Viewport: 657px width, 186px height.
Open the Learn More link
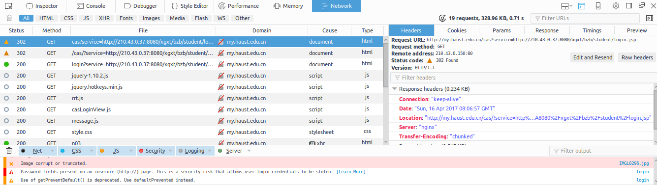(x=351, y=172)
